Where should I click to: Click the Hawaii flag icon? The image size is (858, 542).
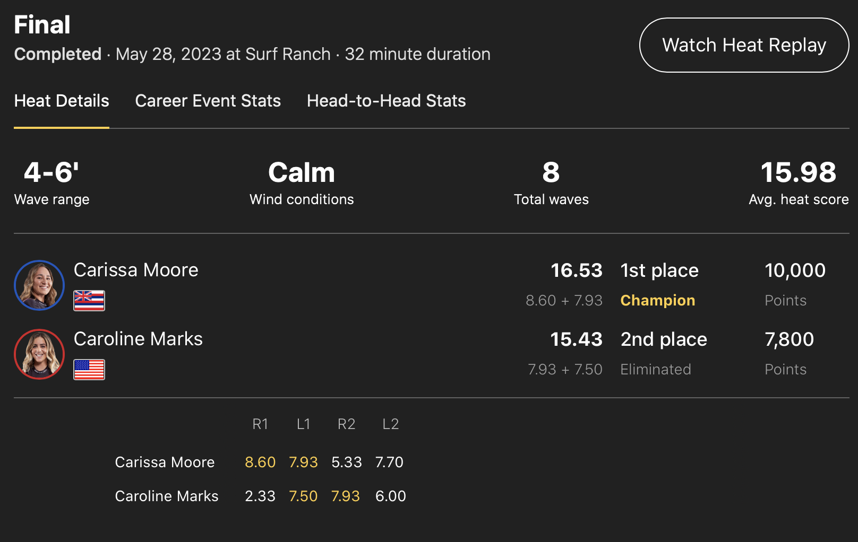point(89,301)
